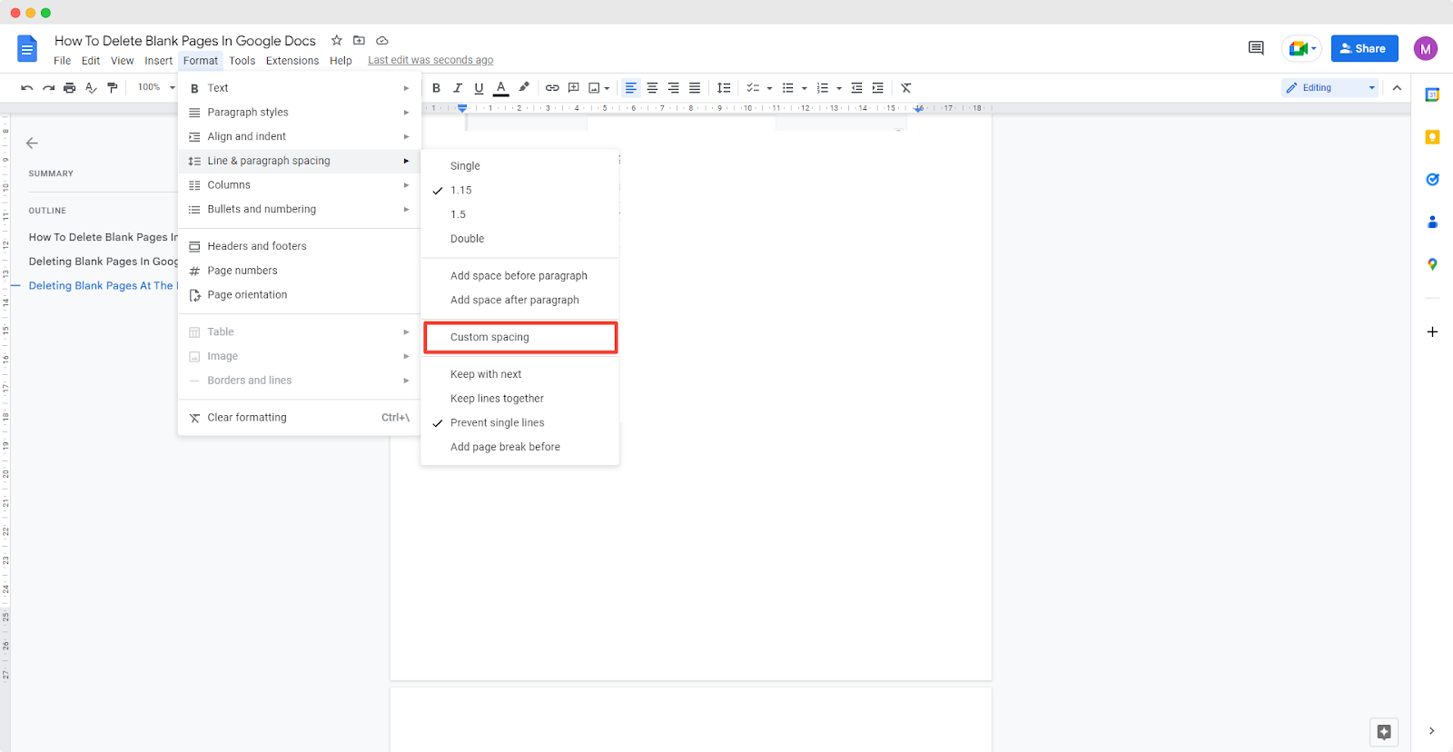Insert a link with the chain icon
Viewport: 1453px width, 752px height.
tap(552, 88)
